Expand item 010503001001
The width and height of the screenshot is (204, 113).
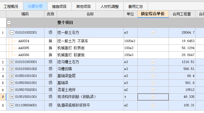coord(12,83)
